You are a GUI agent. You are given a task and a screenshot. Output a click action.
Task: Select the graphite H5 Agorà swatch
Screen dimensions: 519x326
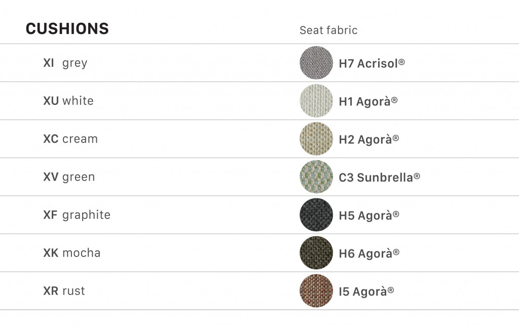[x=316, y=215]
